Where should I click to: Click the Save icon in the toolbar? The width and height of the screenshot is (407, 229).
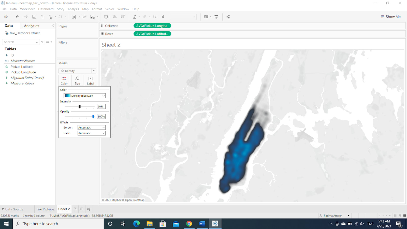click(34, 17)
